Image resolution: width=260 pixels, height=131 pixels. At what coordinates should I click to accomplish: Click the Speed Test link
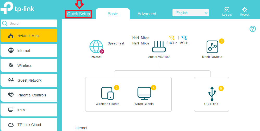click(x=116, y=43)
